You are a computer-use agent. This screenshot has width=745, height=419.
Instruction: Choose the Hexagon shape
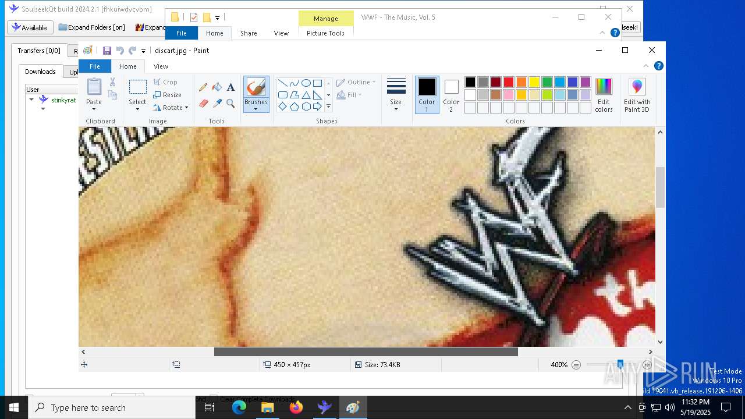(x=306, y=106)
